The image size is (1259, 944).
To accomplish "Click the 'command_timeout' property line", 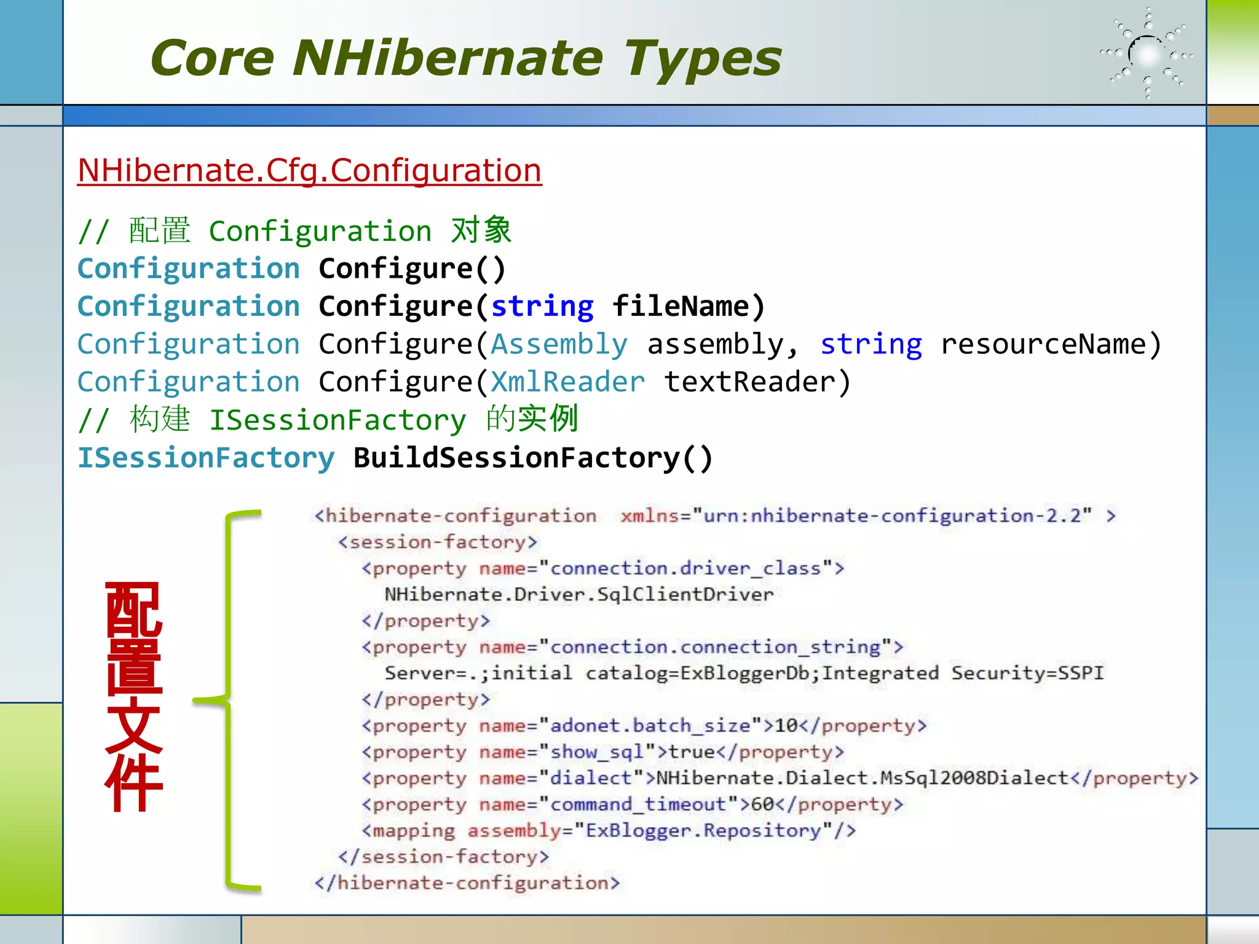I will click(x=632, y=804).
